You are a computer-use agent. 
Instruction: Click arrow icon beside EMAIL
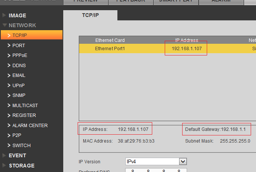pyautogui.click(x=9, y=75)
